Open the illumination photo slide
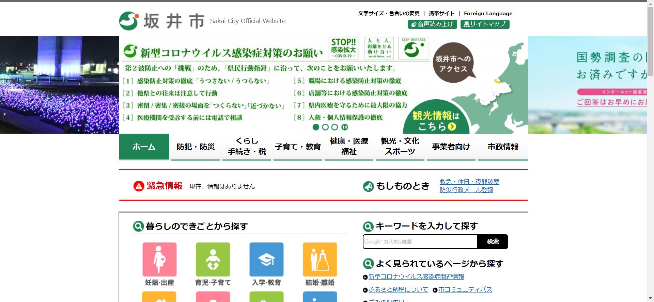 coord(60,85)
